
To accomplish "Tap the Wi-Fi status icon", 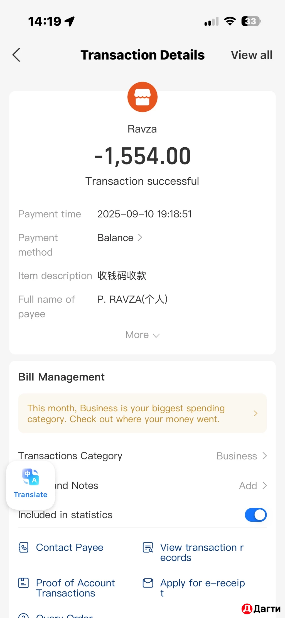I will 230,21.
